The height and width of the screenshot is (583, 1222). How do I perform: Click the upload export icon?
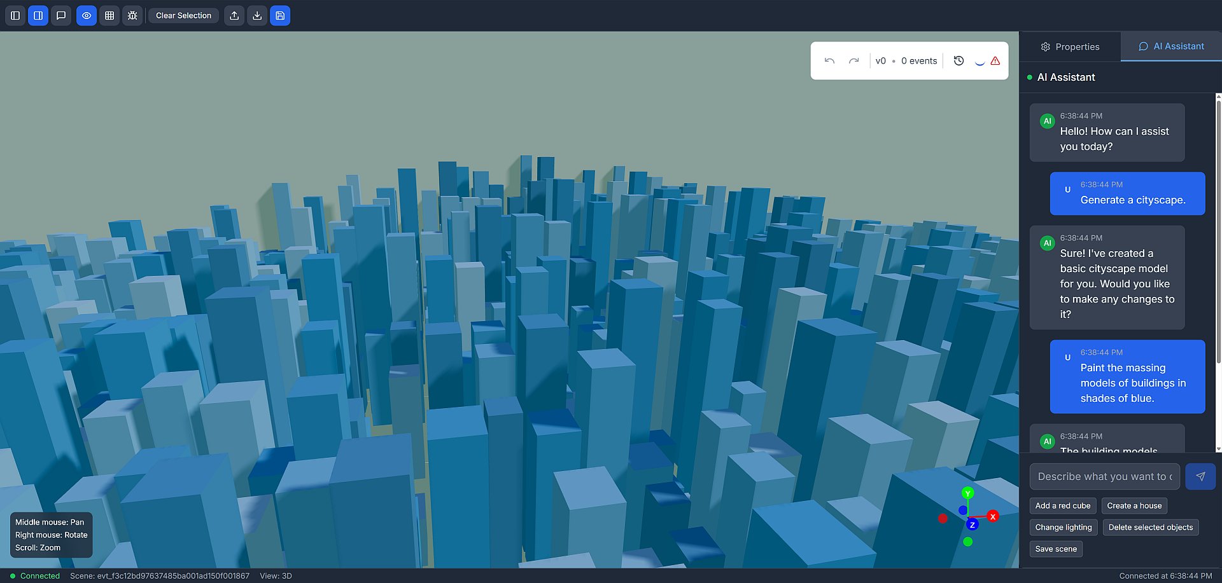click(234, 15)
